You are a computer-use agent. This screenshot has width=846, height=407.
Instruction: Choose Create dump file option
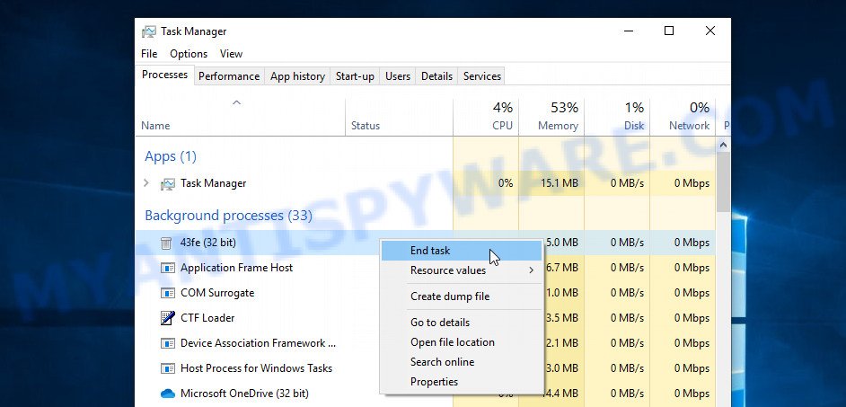coord(462,296)
